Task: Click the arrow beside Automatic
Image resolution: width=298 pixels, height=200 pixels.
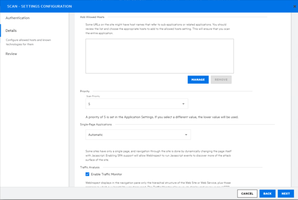Action: click(186, 135)
